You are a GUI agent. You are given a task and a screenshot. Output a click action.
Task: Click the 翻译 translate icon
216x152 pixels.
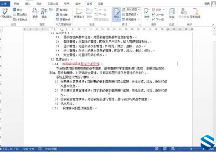35,12
